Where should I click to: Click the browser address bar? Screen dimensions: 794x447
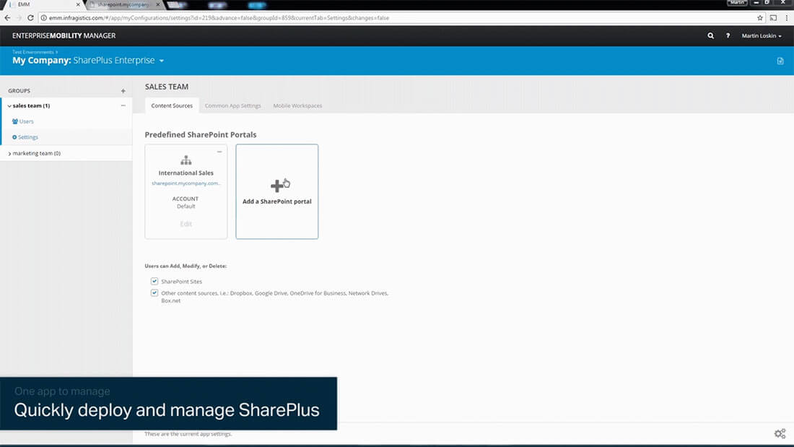pyautogui.click(x=400, y=18)
